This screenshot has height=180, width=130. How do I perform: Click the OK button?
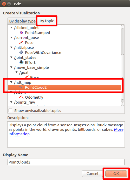click(x=116, y=174)
